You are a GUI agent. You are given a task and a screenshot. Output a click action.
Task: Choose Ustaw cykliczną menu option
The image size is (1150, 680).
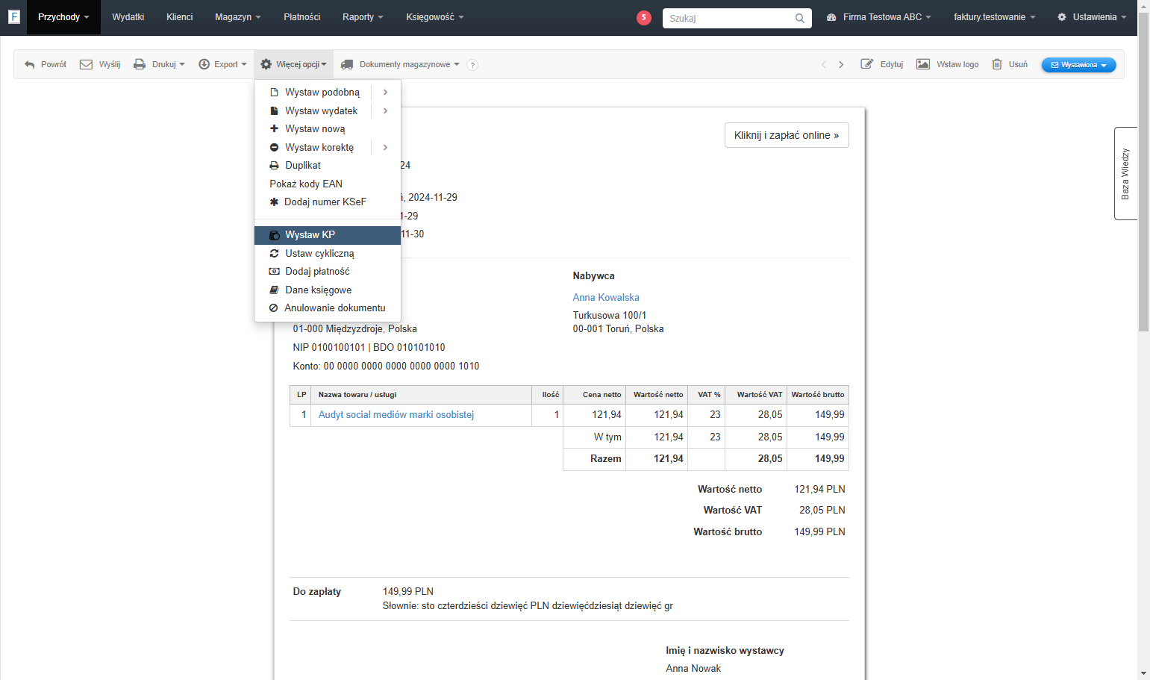click(x=328, y=254)
